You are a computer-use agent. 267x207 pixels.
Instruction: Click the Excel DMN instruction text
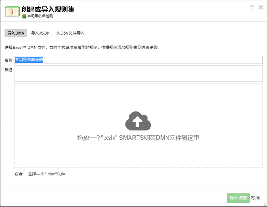[x=82, y=47]
